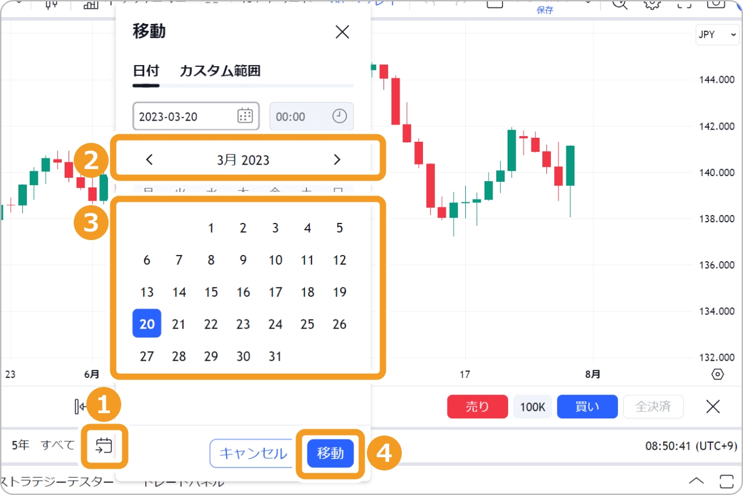
Task: Click the replay bar icon left of sell row
Action: pyautogui.click(x=80, y=406)
